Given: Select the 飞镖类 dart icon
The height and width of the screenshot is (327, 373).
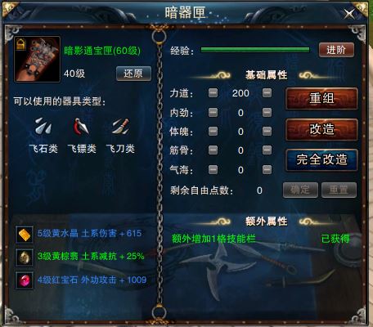Looking at the screenshot, I should [x=82, y=127].
